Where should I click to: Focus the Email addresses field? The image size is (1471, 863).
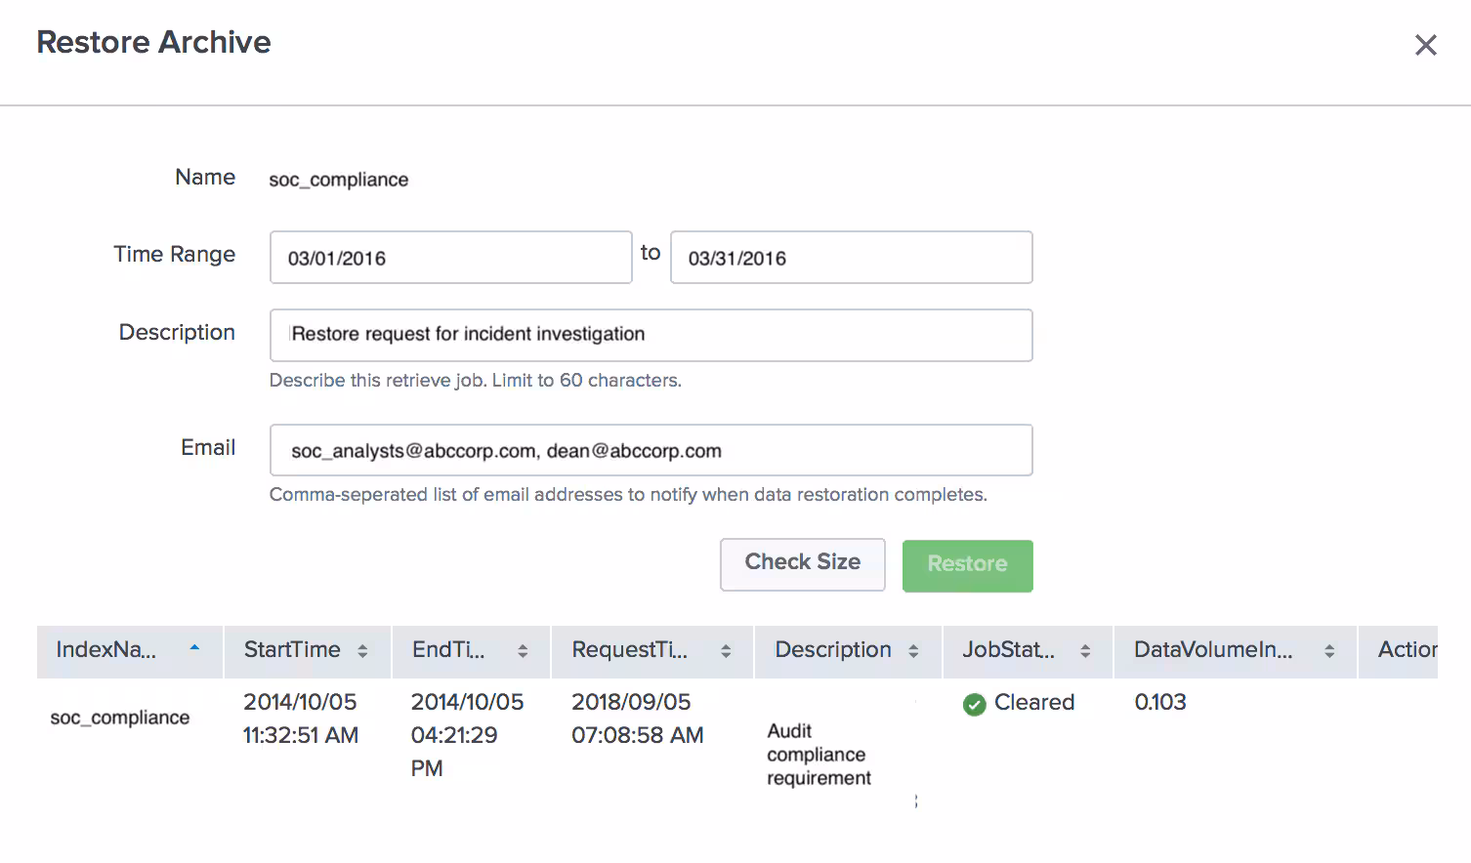coord(651,450)
